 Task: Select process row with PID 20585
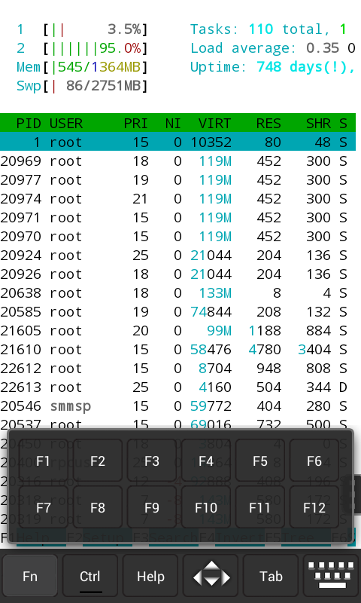click(177, 311)
